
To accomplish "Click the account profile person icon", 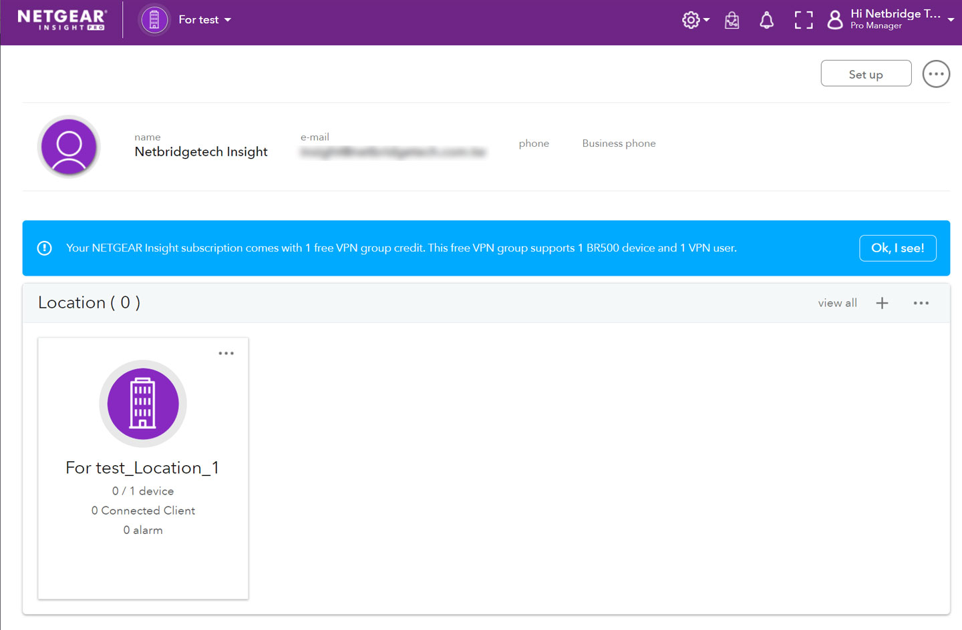I will pyautogui.click(x=834, y=19).
